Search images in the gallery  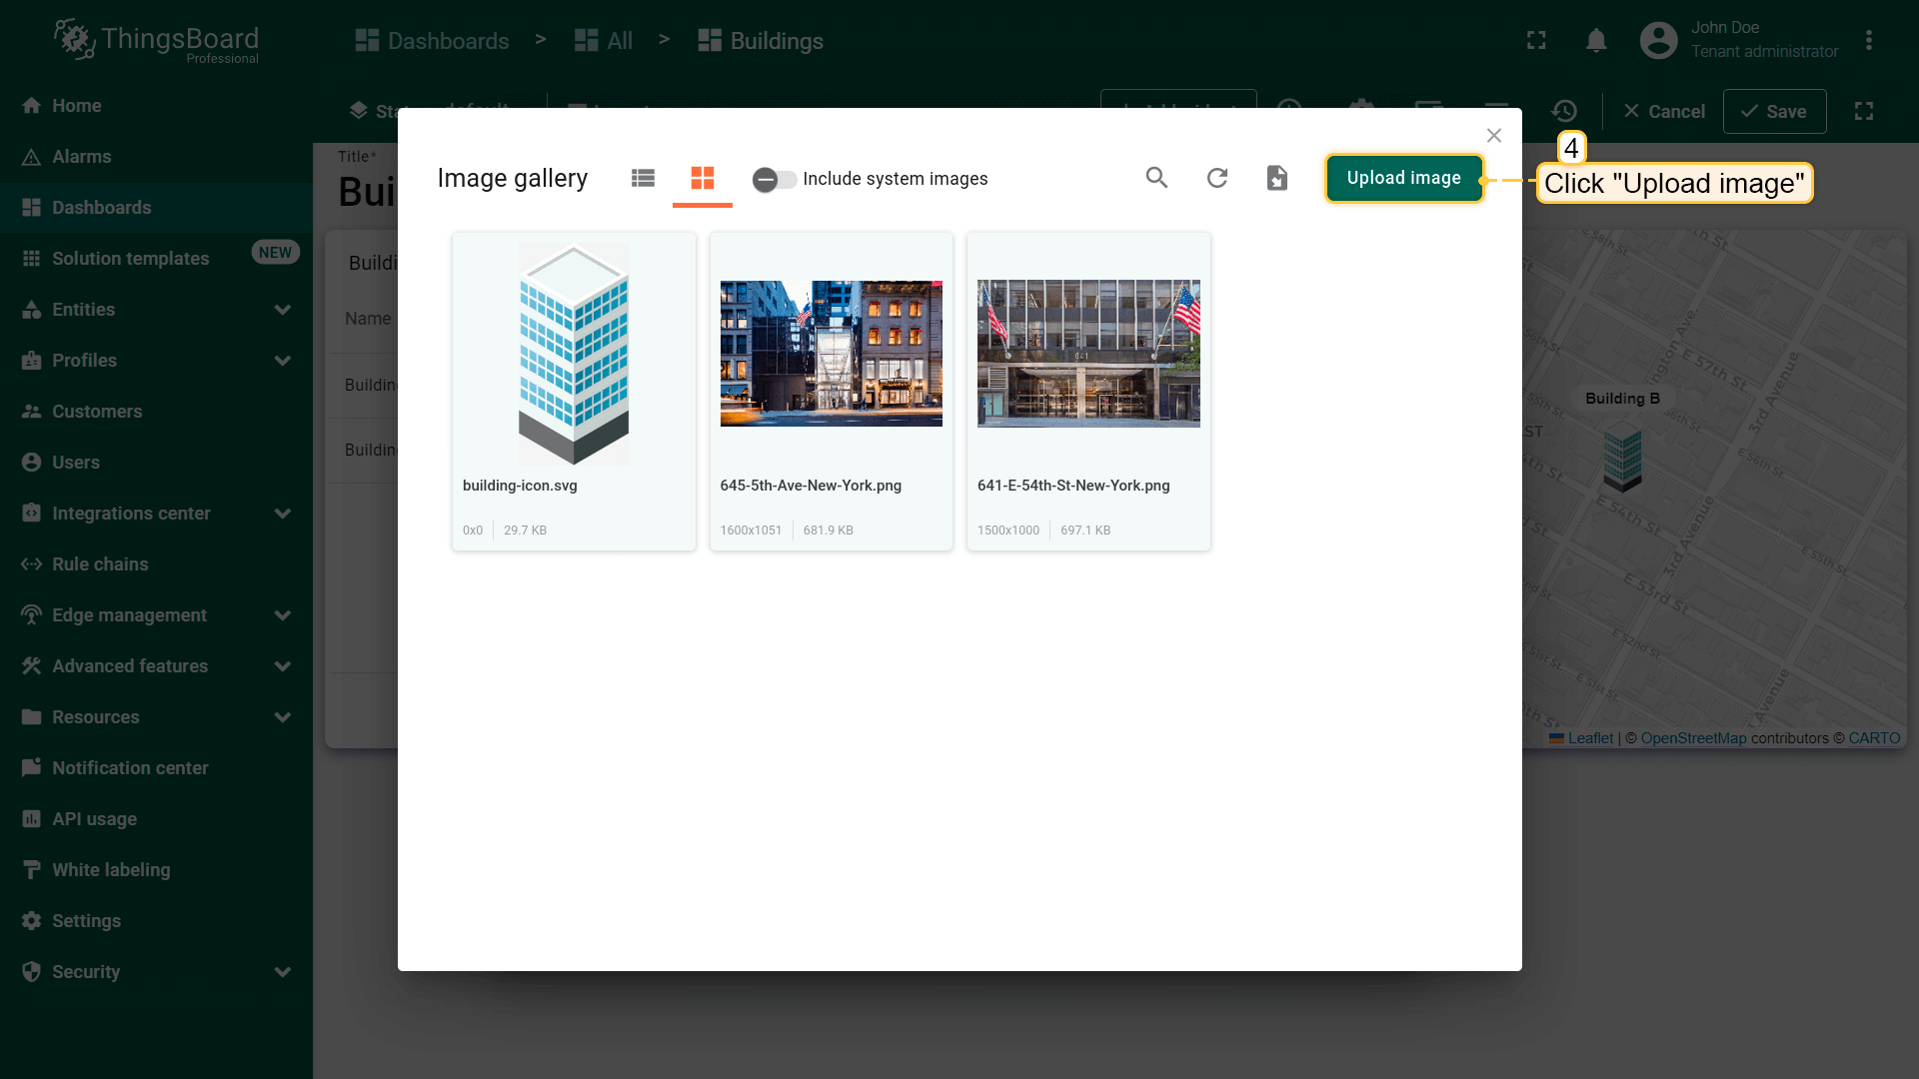(x=1156, y=178)
